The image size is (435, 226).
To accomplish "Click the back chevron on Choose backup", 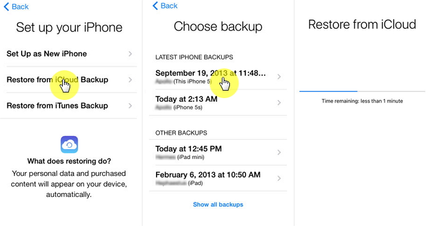I will pyautogui.click(x=155, y=6).
